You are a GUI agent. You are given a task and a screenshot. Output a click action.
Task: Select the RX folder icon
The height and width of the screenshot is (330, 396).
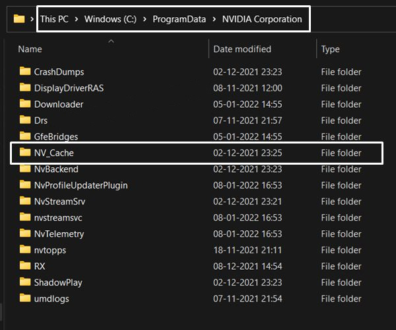25,265
